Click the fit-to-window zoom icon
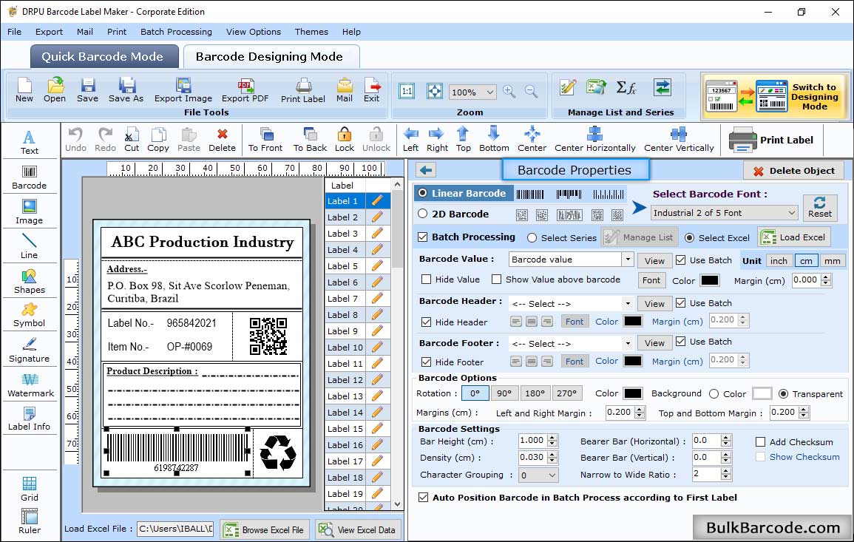 [x=435, y=91]
